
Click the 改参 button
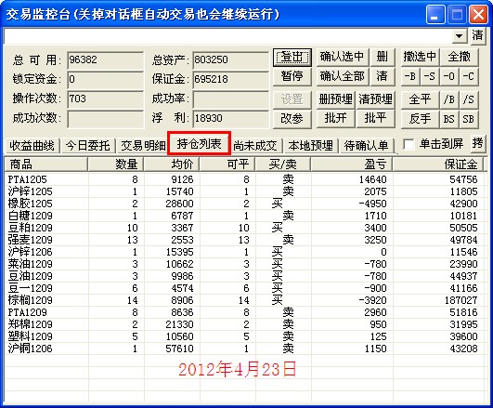point(292,119)
